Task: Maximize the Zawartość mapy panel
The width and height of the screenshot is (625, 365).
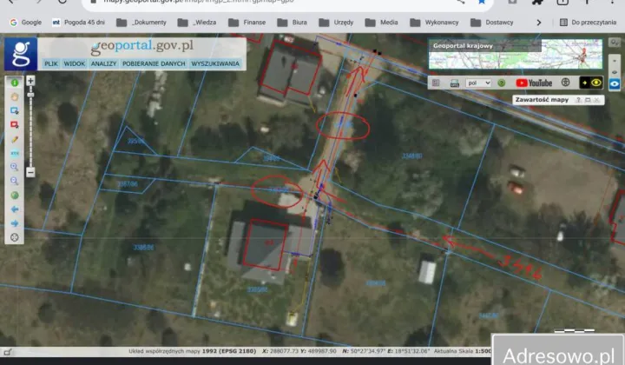Action: (x=588, y=101)
